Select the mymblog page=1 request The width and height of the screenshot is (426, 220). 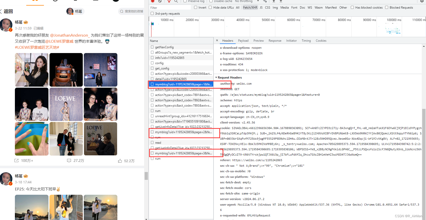pos(181,84)
